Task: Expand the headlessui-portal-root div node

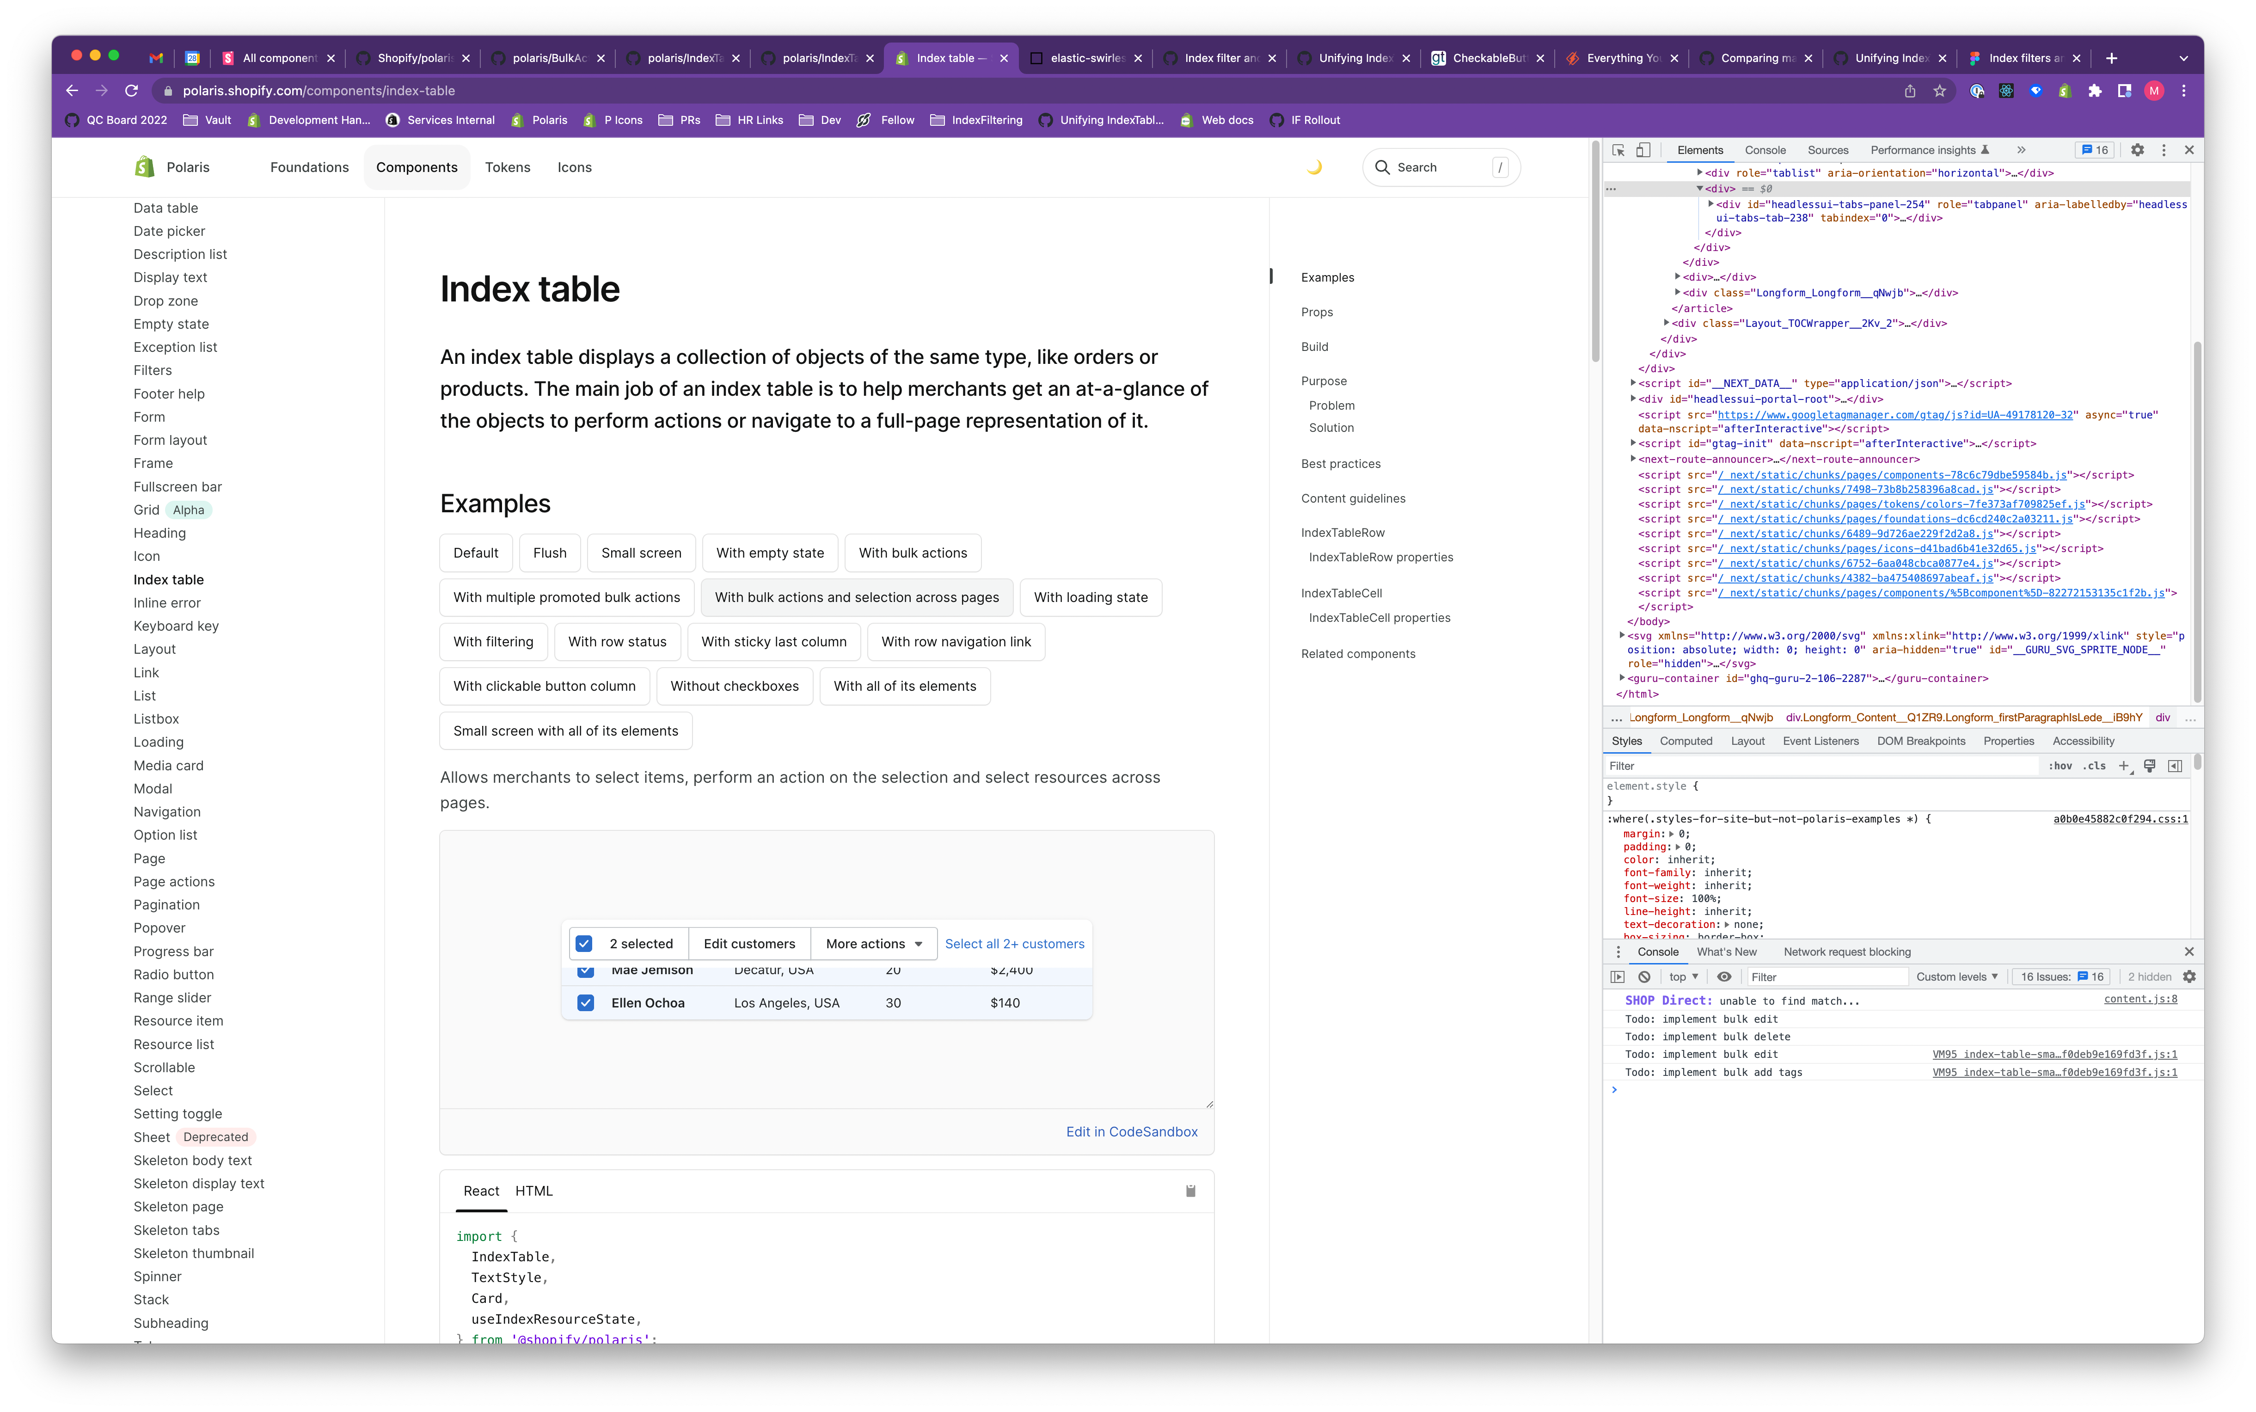Action: pyautogui.click(x=1633, y=399)
